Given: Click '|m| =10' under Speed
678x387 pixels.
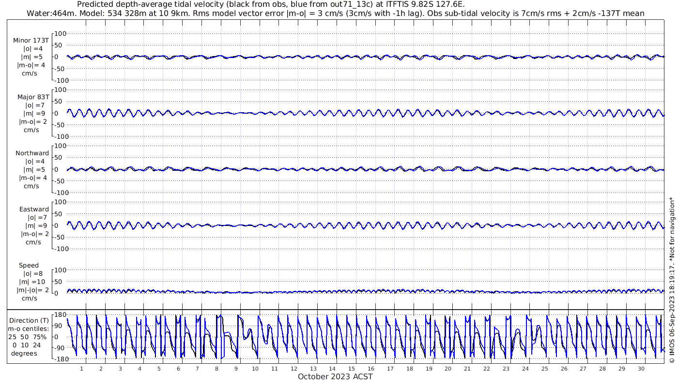Looking at the screenshot, I should coord(32,282).
